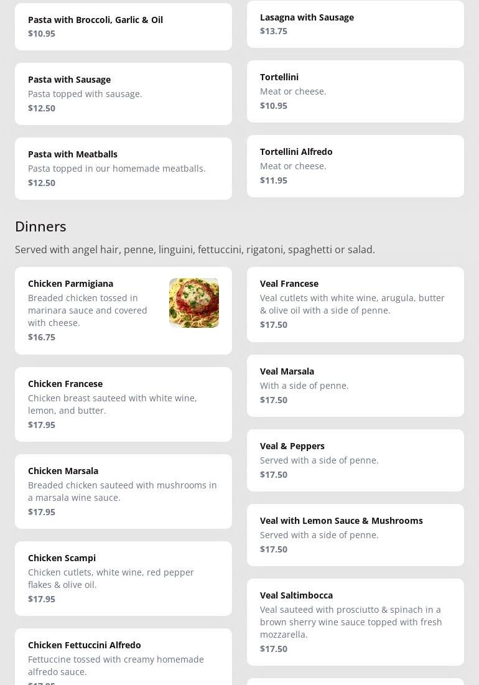The width and height of the screenshot is (479, 685).
Task: Select the Veal Francese dinner
Action: [x=355, y=304]
